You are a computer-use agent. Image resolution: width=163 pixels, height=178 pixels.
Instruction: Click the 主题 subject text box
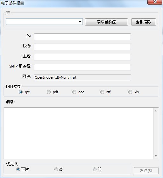point(82,57)
